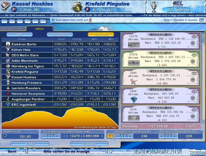
Task: Switch to the Anlagen/Kredite tab
Action: coord(13,29)
